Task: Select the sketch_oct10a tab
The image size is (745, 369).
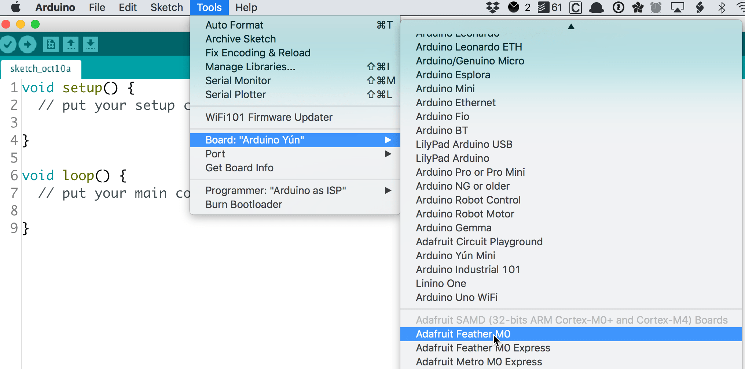Action: (41, 69)
